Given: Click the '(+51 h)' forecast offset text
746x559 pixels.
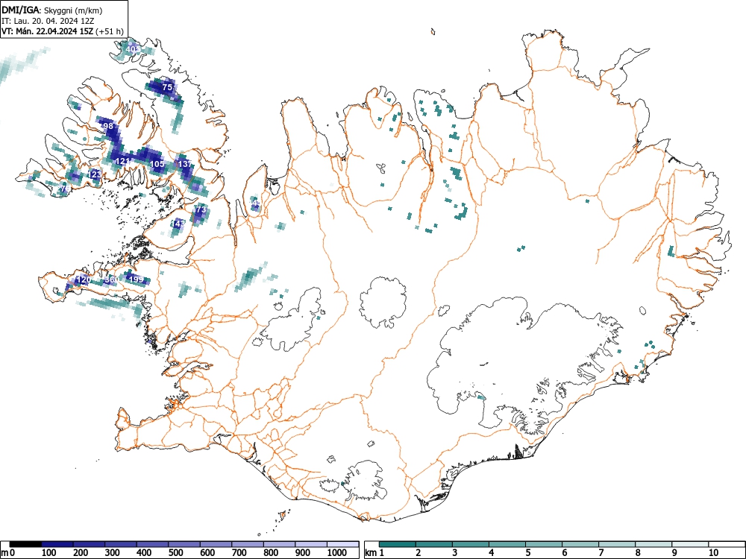Looking at the screenshot, I should (x=110, y=31).
